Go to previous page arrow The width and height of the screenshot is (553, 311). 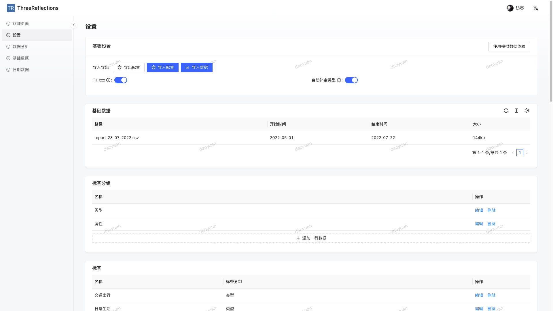click(513, 153)
